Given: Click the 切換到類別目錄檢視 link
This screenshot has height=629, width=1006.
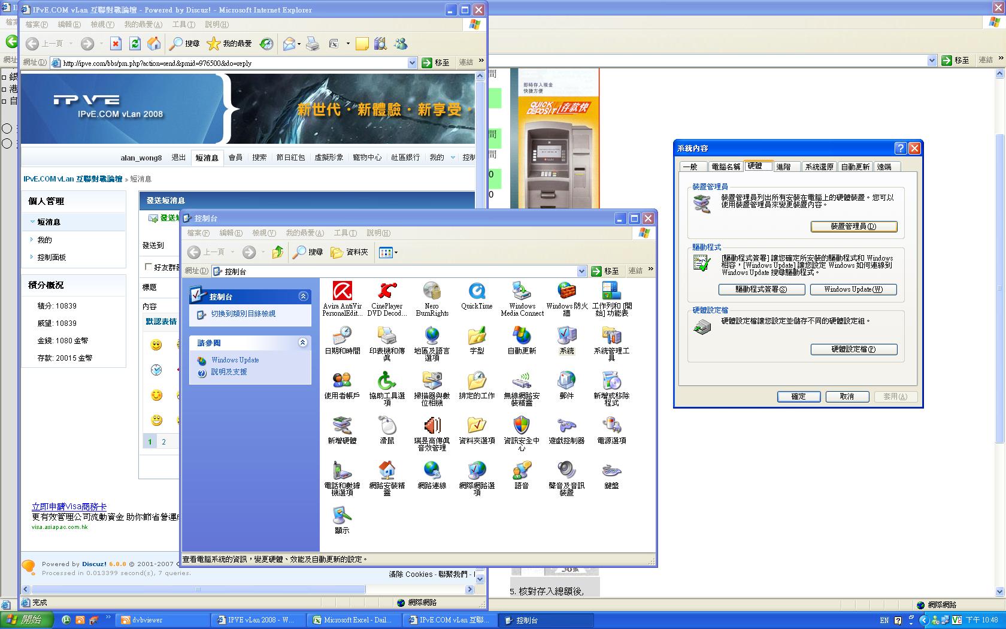Looking at the screenshot, I should (243, 314).
